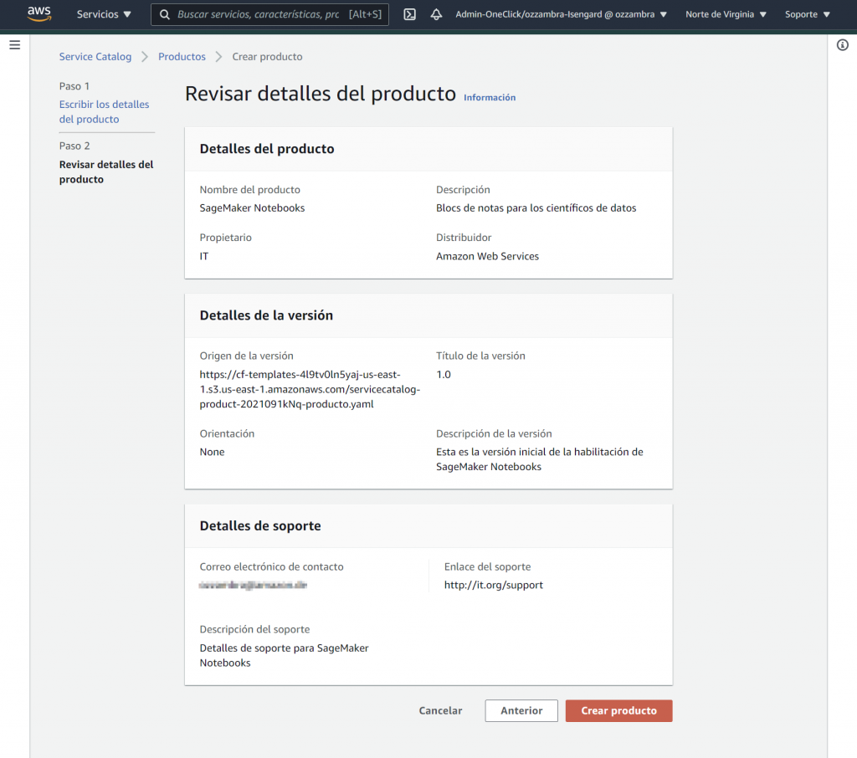Select the Esta es la versión inicial description
The height and width of the screenshot is (758, 857).
[x=540, y=459]
